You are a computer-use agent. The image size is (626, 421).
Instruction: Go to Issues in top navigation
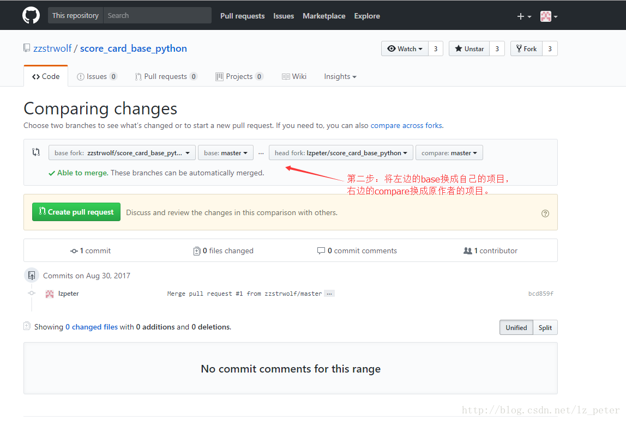284,16
